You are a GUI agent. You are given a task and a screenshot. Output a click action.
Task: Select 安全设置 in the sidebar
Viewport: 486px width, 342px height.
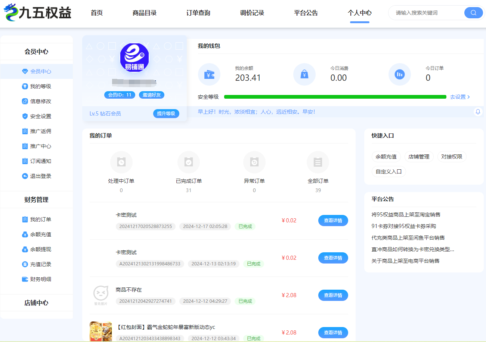click(40, 116)
